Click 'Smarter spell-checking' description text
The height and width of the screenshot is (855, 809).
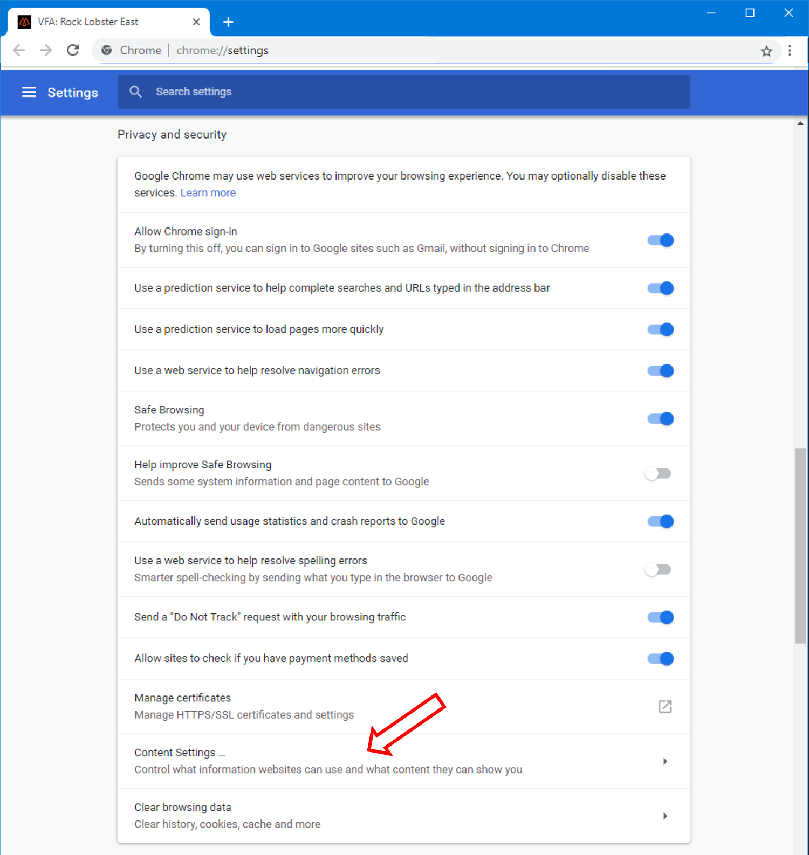click(x=313, y=578)
